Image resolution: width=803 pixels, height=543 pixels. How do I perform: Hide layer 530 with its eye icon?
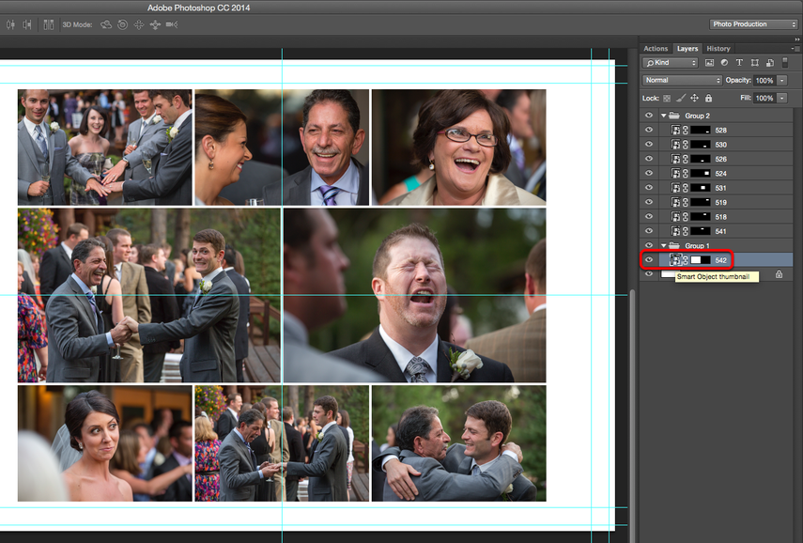tap(649, 145)
